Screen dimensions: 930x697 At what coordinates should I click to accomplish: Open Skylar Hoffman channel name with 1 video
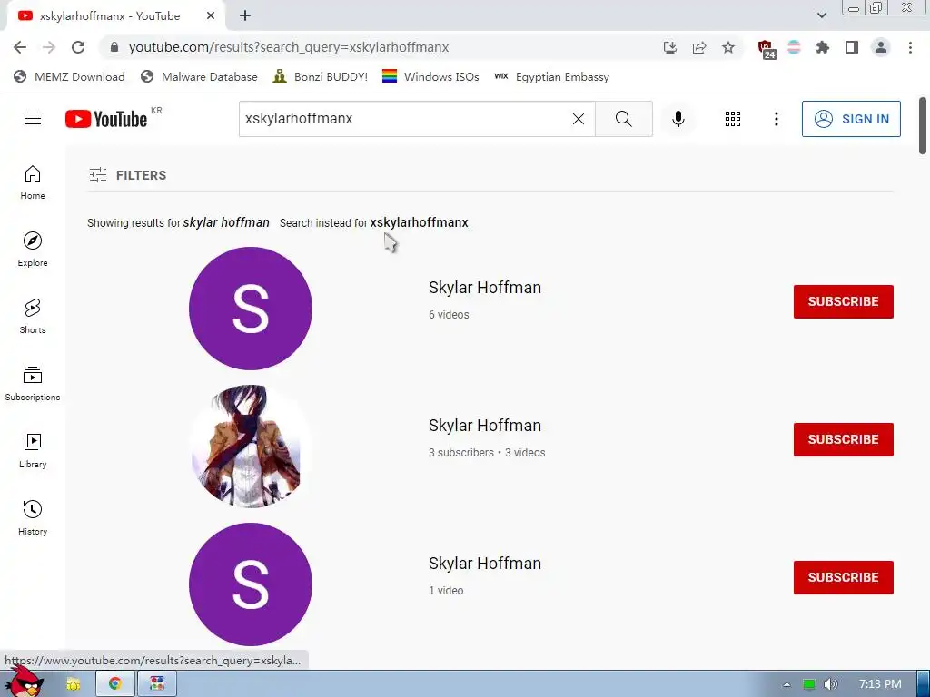pos(485,564)
